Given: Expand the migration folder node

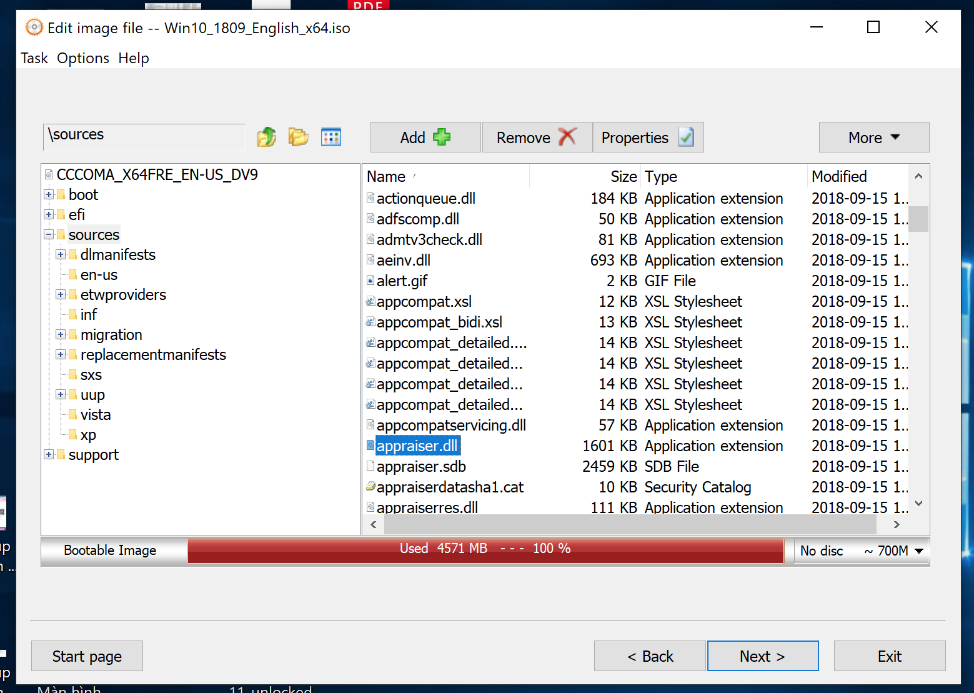Looking at the screenshot, I should pos(61,335).
